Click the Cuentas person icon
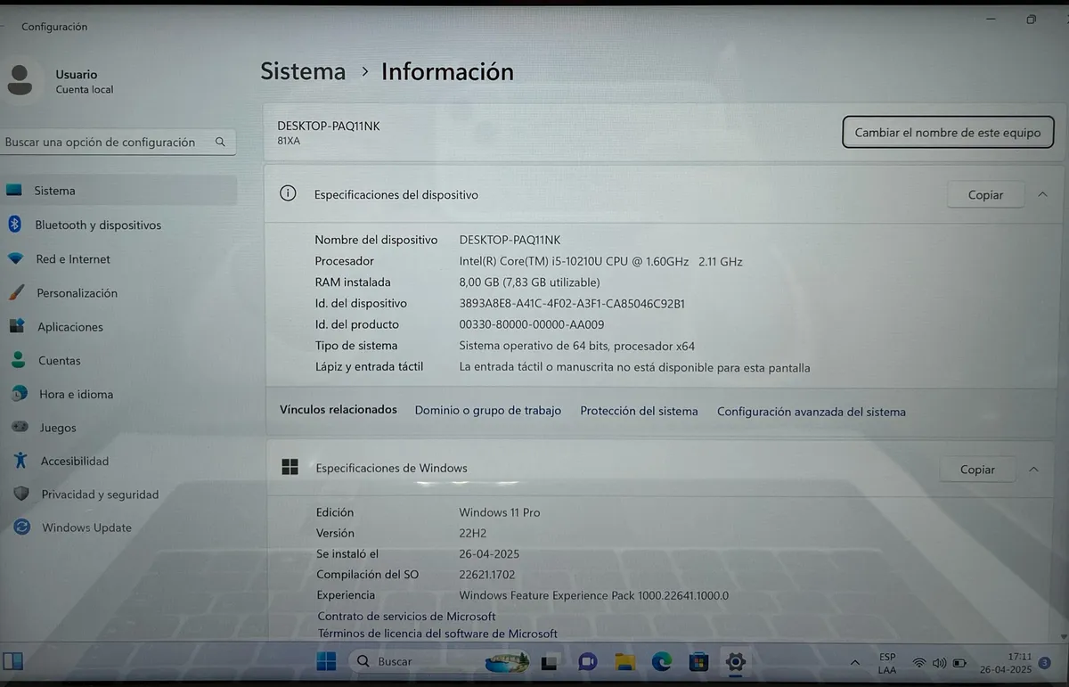Image resolution: width=1069 pixels, height=687 pixels. click(x=19, y=360)
